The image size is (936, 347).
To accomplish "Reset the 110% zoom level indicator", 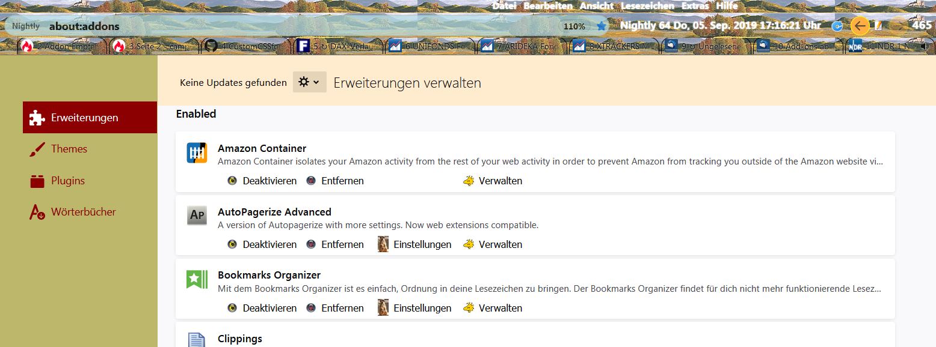I will coord(574,26).
